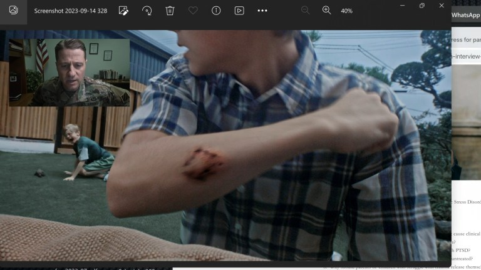Click the main displayed photo of arm
This screenshot has height=270, width=481.
click(225, 146)
